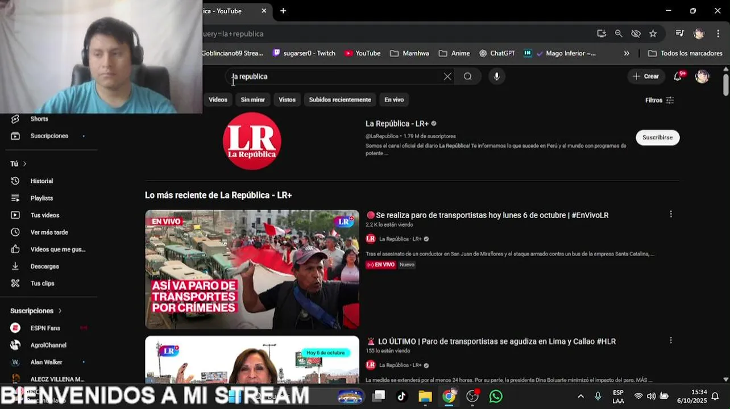730x409 pixels.
Task: Click the TikTok icon in the taskbar
Action: (x=401, y=397)
